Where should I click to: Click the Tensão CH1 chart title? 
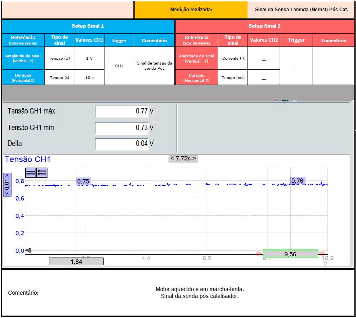[27, 160]
